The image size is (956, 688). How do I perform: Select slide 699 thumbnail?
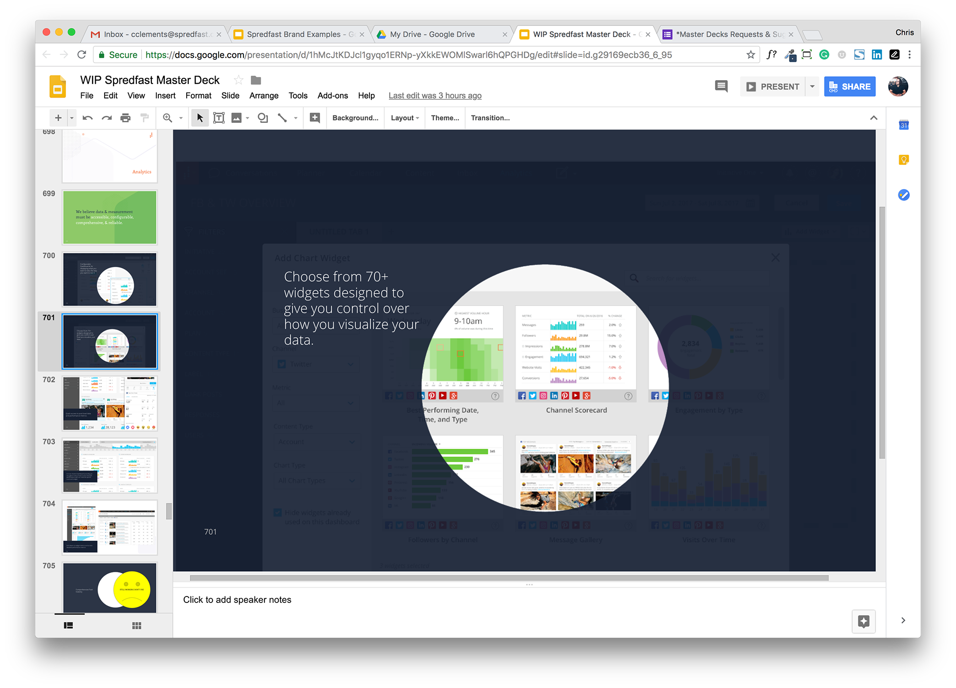110,217
